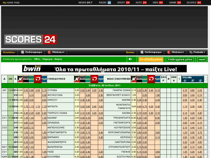The width and height of the screenshot is (211, 158).
Task: Click odds 4.33 in ΚΑΛΜΑΡ row
Action: click(x=88, y=118)
